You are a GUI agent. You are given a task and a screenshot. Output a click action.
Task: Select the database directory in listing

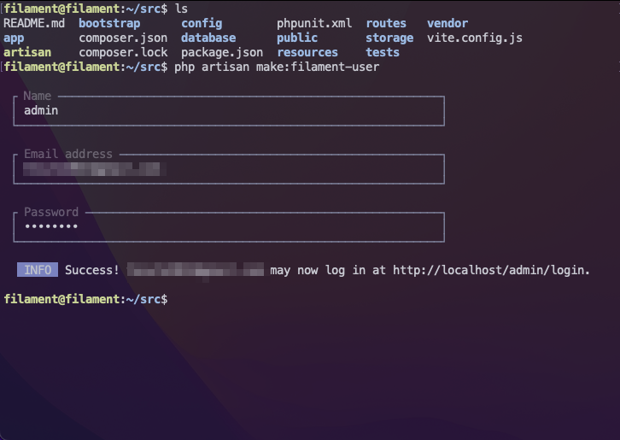[x=208, y=38]
